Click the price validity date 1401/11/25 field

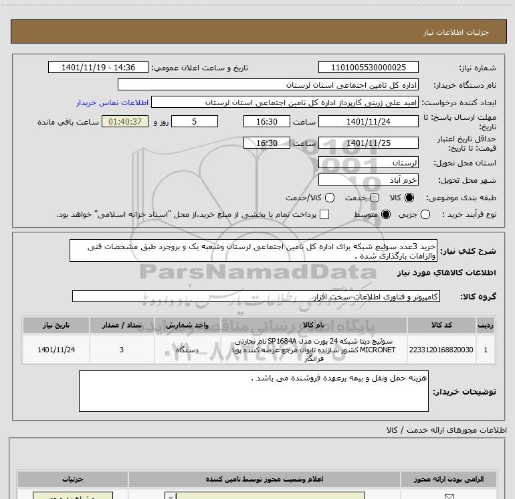click(x=368, y=143)
